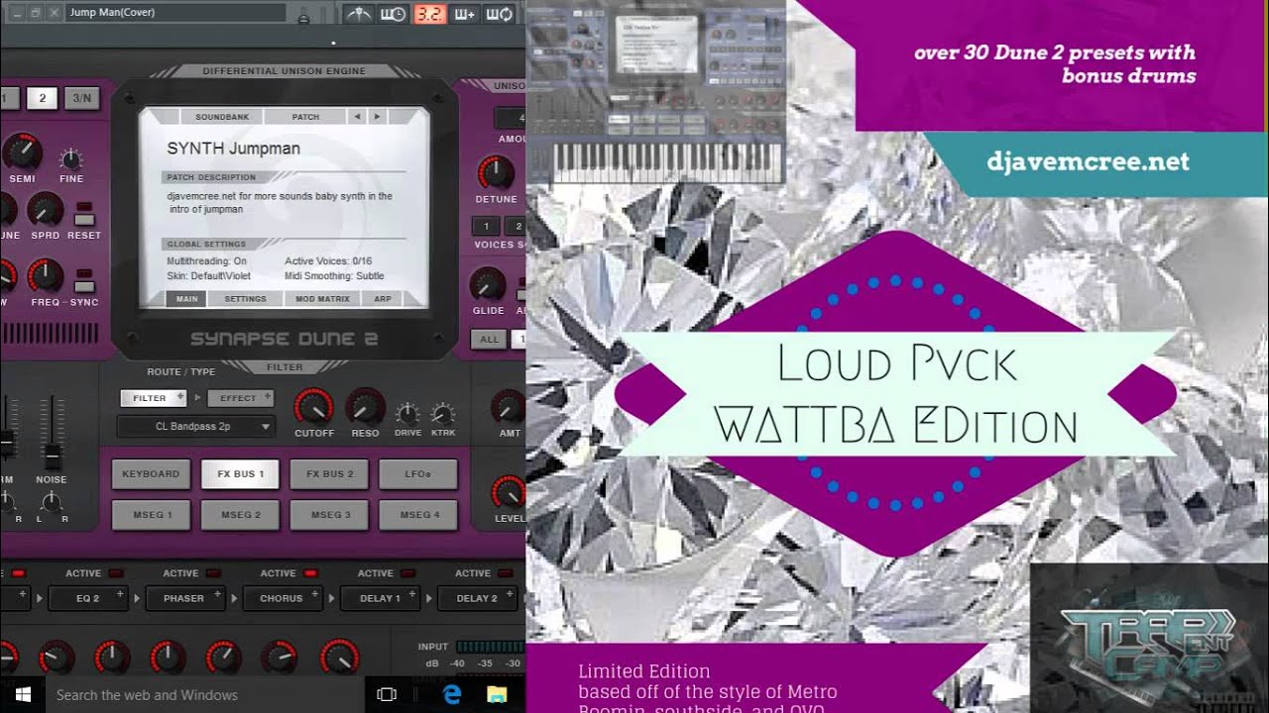Click the KTRK knob

[443, 414]
